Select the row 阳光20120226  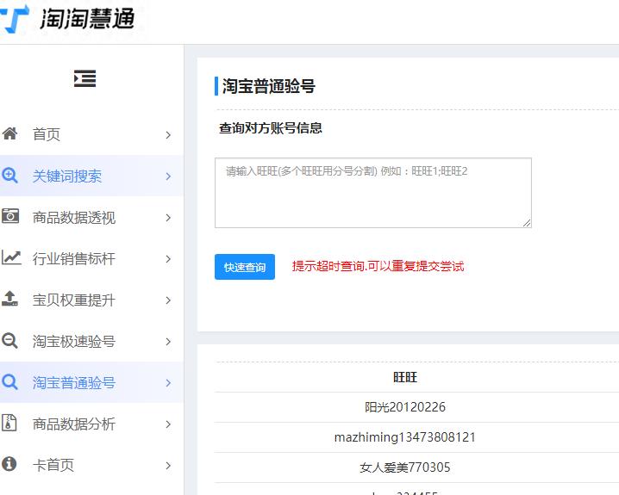(405, 406)
